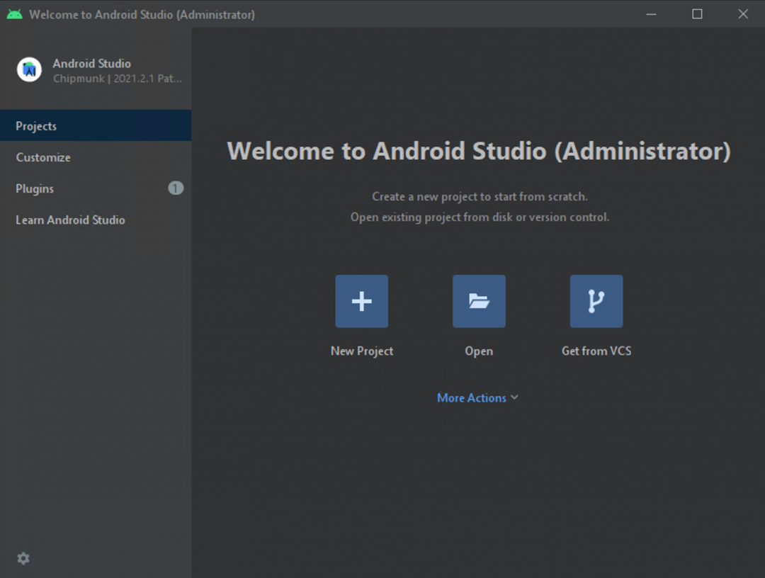The width and height of the screenshot is (765, 578).
Task: Click the Plugins update count badge
Action: pos(176,188)
